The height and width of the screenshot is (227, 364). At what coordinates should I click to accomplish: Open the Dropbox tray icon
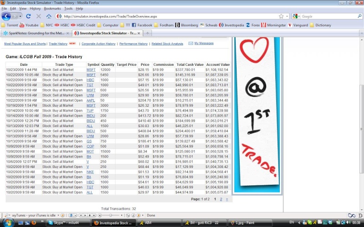pos(330,222)
